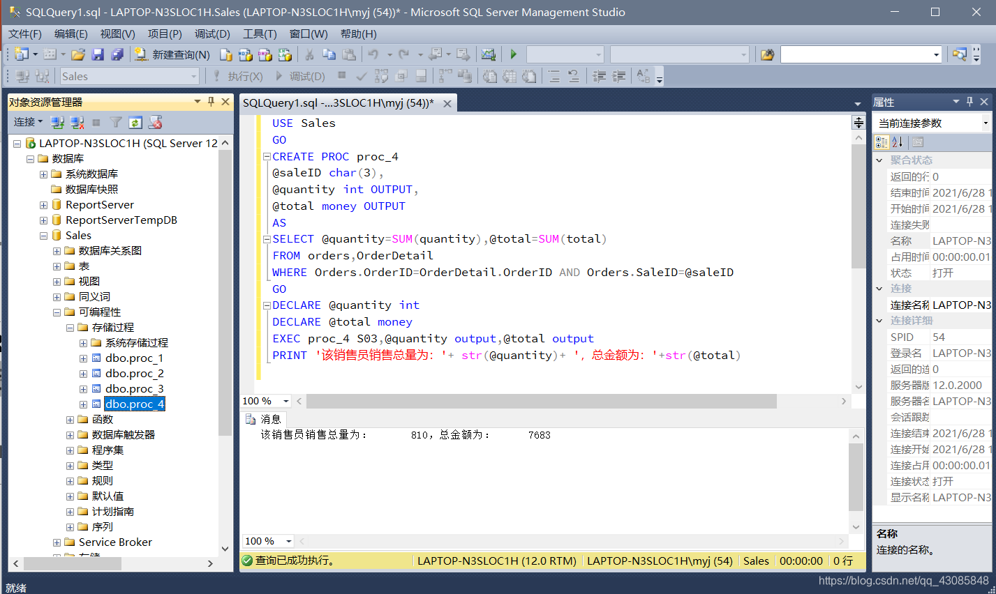996x594 pixels.
Task: Click the editor horizontal scrollbar
Action: tap(542, 401)
